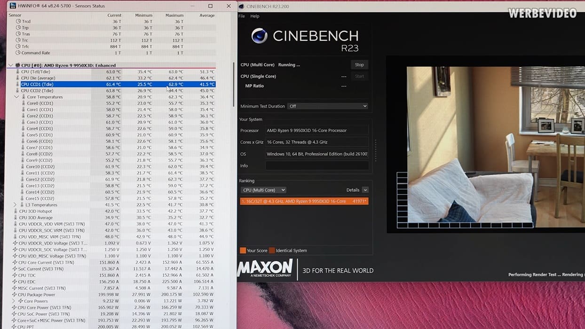
Task: Open the Minimum Test Duration dropdown
Action: pos(328,106)
